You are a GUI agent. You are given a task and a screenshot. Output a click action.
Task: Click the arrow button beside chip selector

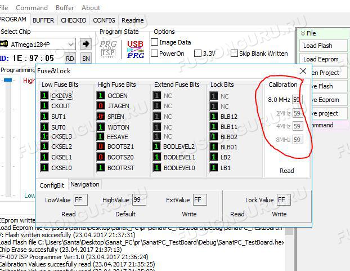pyautogui.click(x=86, y=43)
